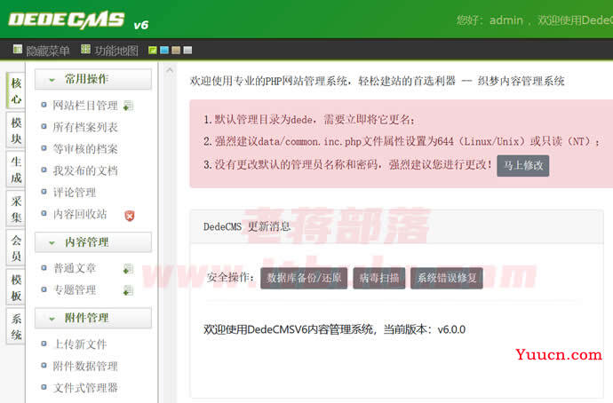Select the green theme color swatch
The height and width of the screenshot is (403, 613).
point(153,50)
